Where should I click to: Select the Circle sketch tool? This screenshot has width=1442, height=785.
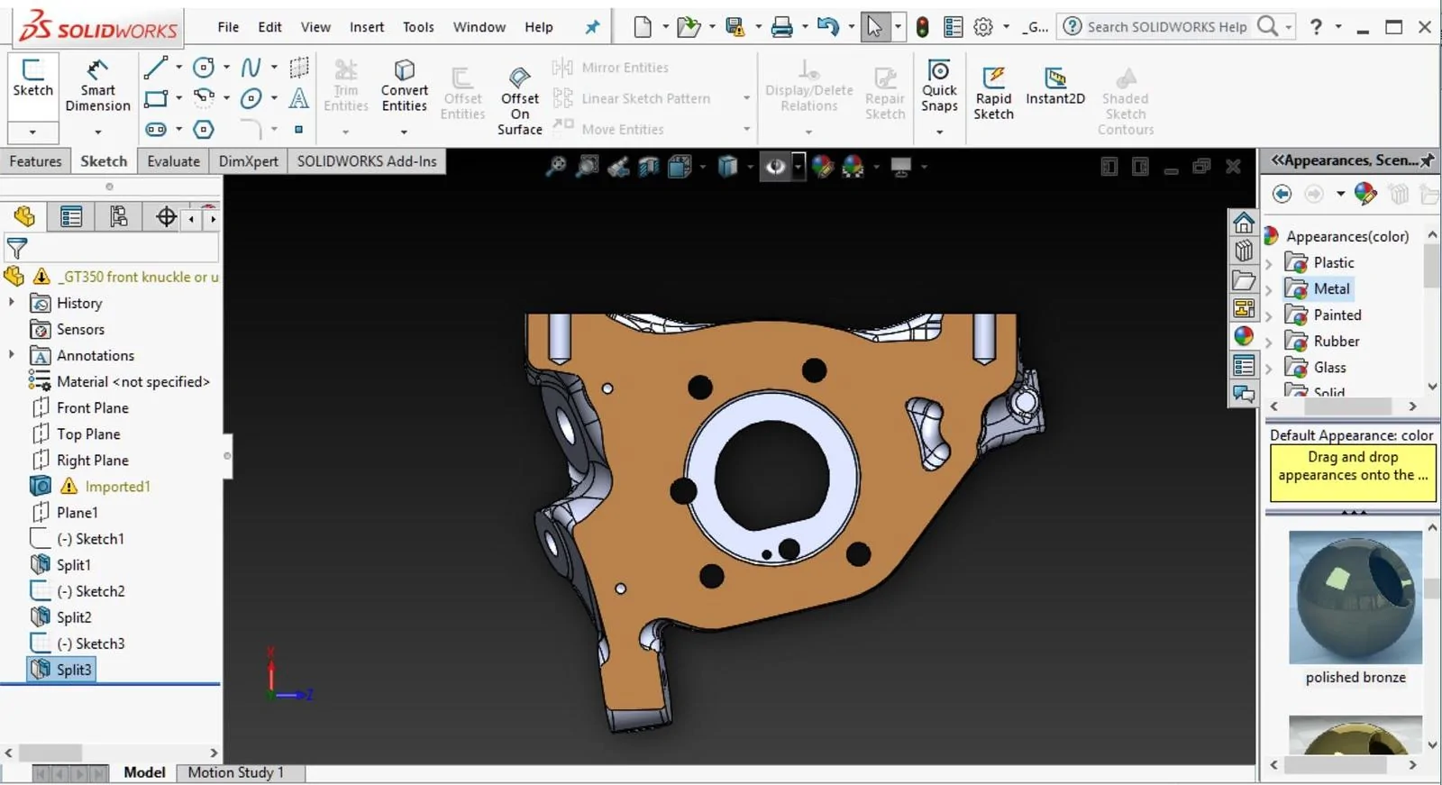click(x=205, y=67)
